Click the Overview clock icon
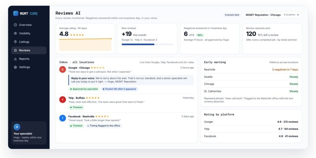Screen dimensions: 316x158 tap(15, 25)
